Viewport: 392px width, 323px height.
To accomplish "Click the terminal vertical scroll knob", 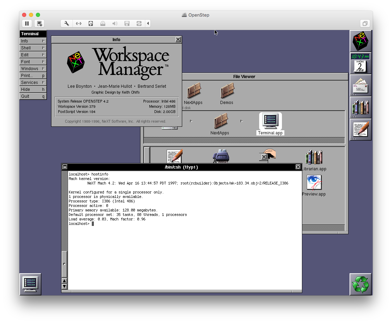I will [x=65, y=264].
